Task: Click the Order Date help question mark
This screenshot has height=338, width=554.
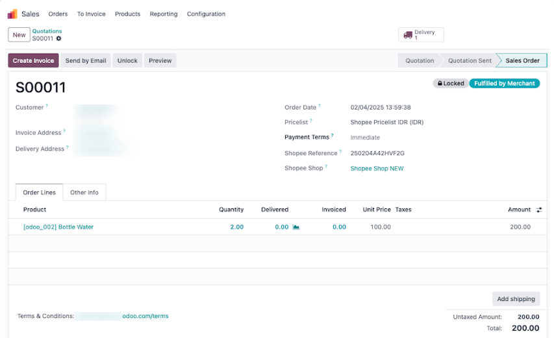Action: pyautogui.click(x=320, y=106)
